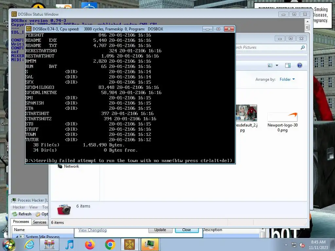This screenshot has height=251, width=335.
Task: Click the Windows Start orb
Action: click(x=9, y=245)
